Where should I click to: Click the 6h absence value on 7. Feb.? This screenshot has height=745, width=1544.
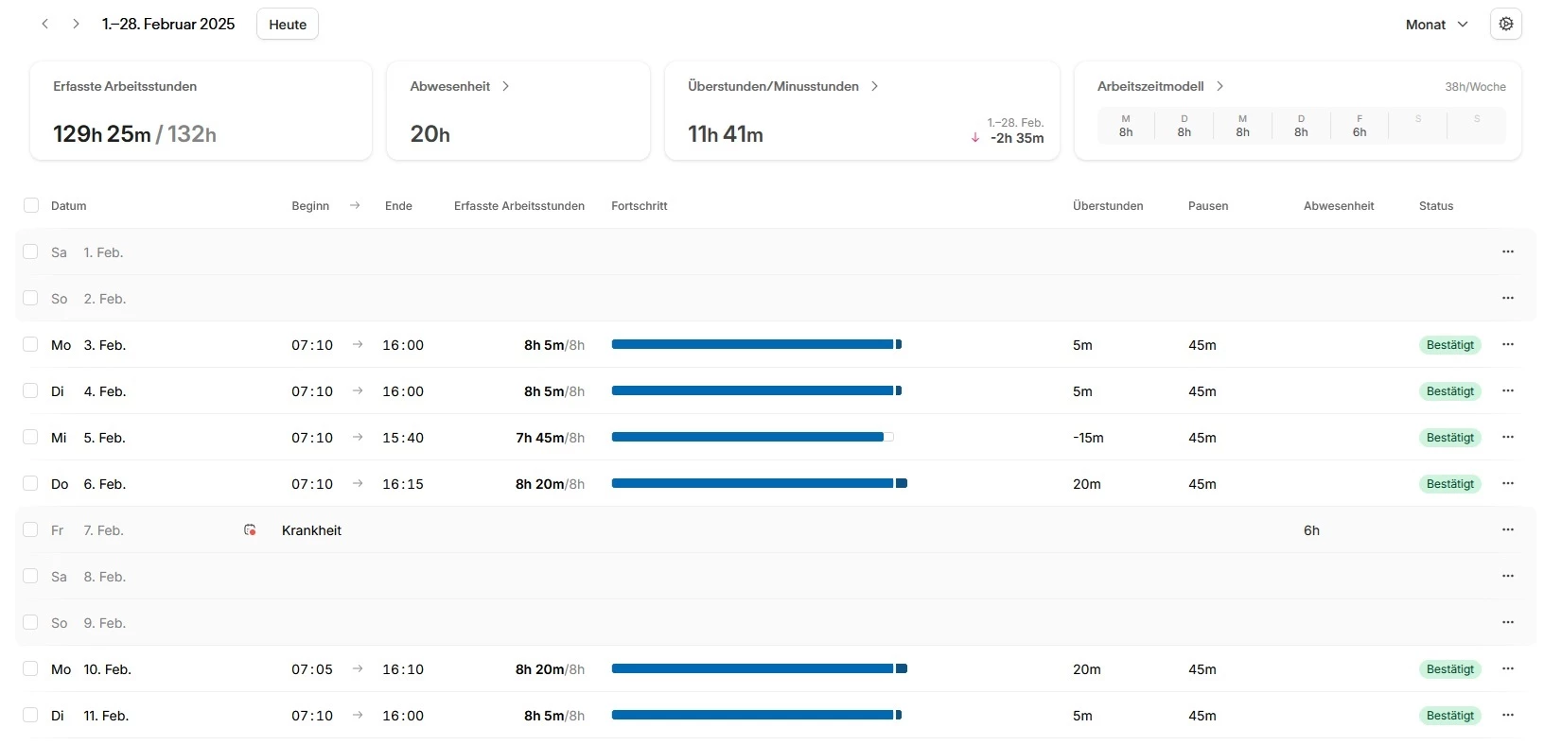coord(1311,530)
